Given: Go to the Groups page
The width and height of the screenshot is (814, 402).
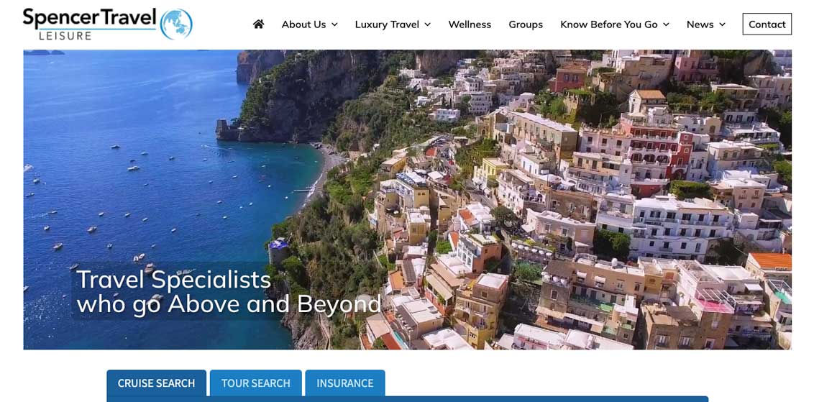Looking at the screenshot, I should [x=526, y=24].
